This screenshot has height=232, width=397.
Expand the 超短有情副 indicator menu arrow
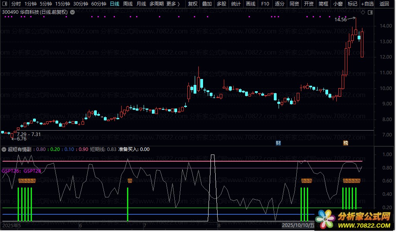click(x=4, y=149)
